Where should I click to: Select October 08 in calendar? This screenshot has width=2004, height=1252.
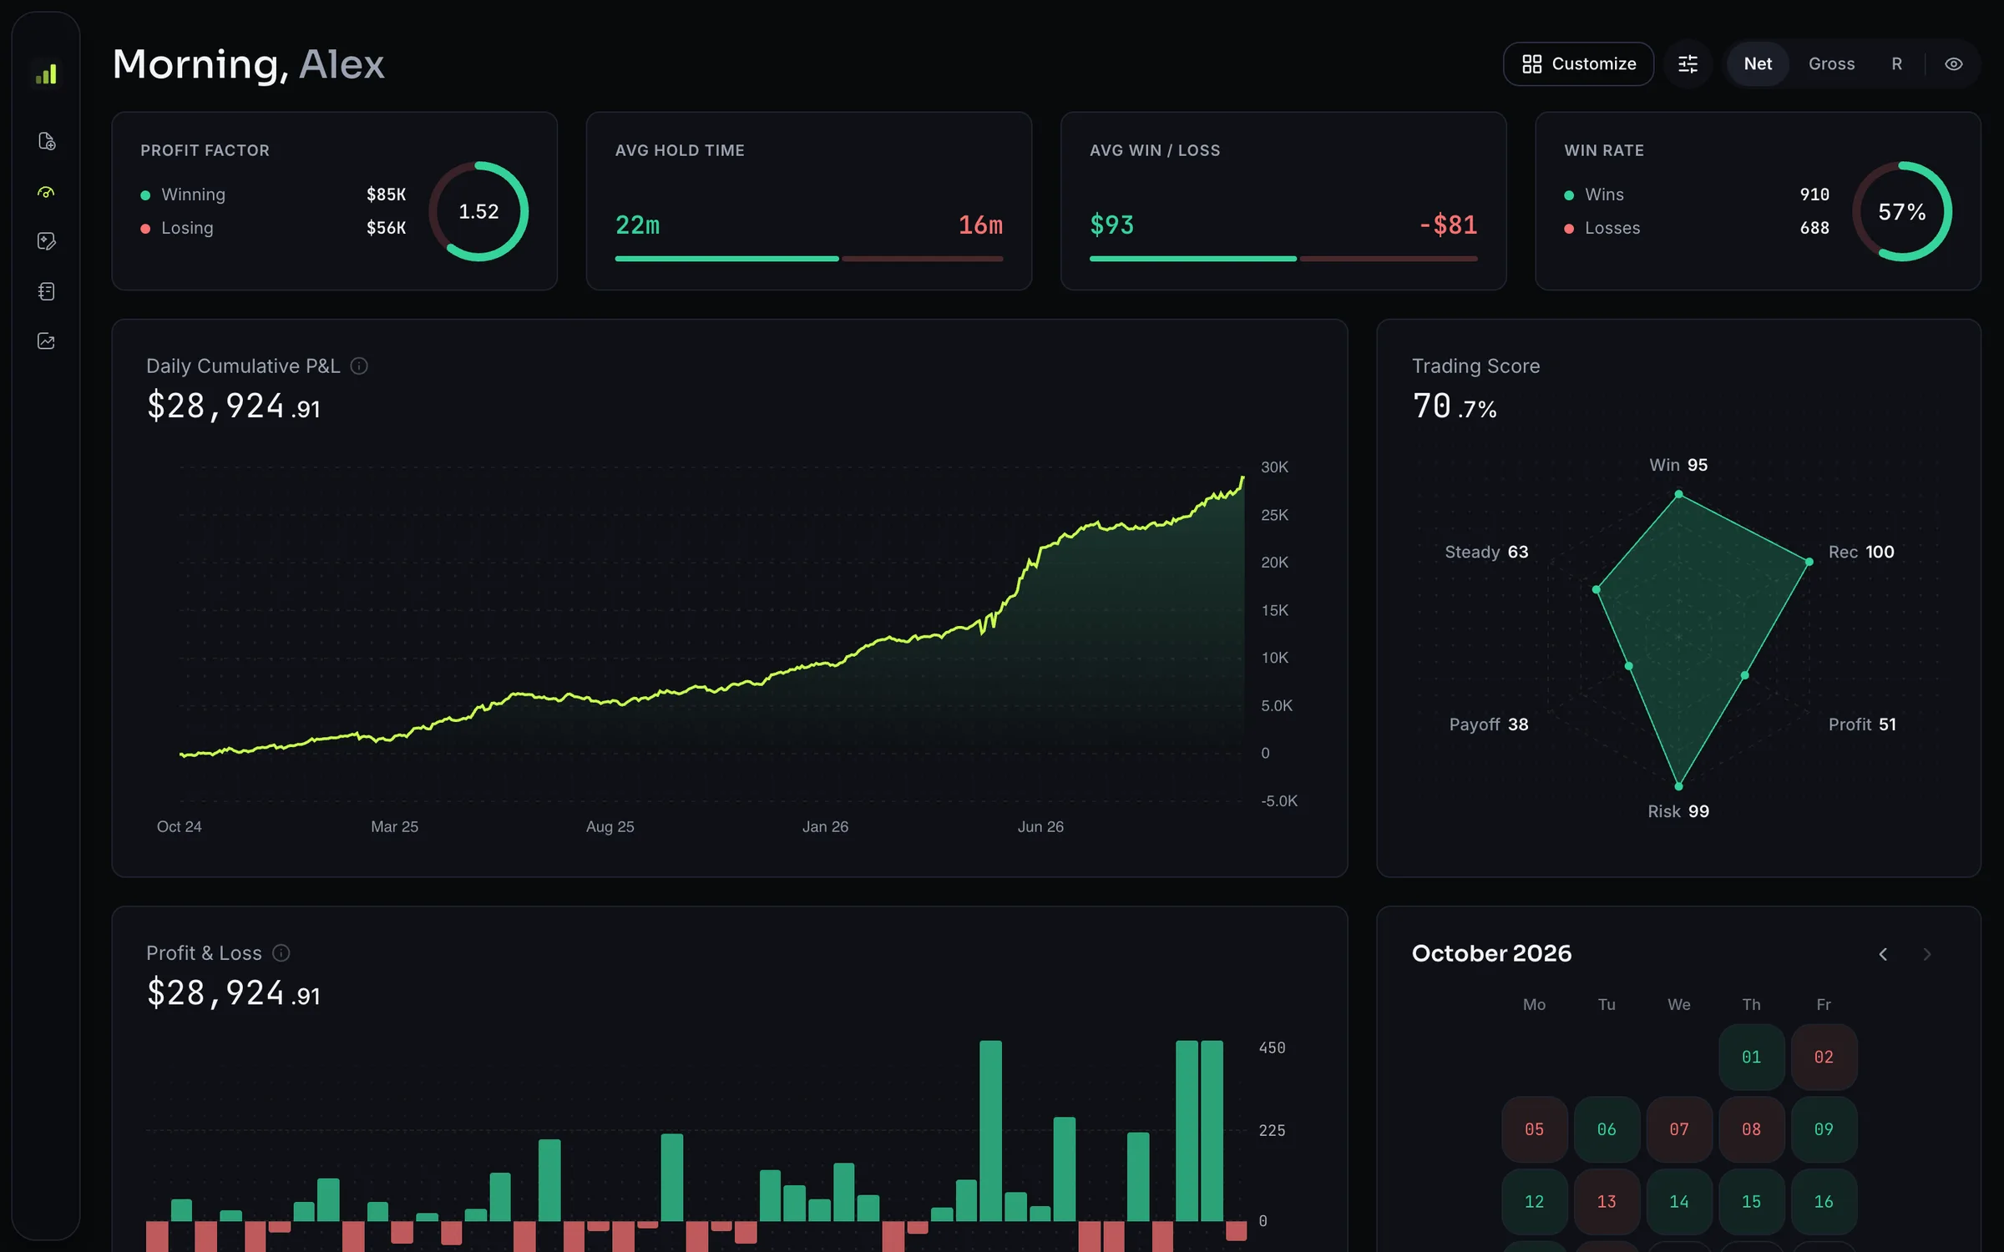[x=1751, y=1129]
